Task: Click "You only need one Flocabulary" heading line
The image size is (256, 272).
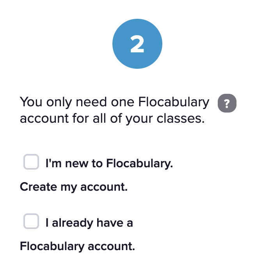Action: pyautogui.click(x=114, y=102)
